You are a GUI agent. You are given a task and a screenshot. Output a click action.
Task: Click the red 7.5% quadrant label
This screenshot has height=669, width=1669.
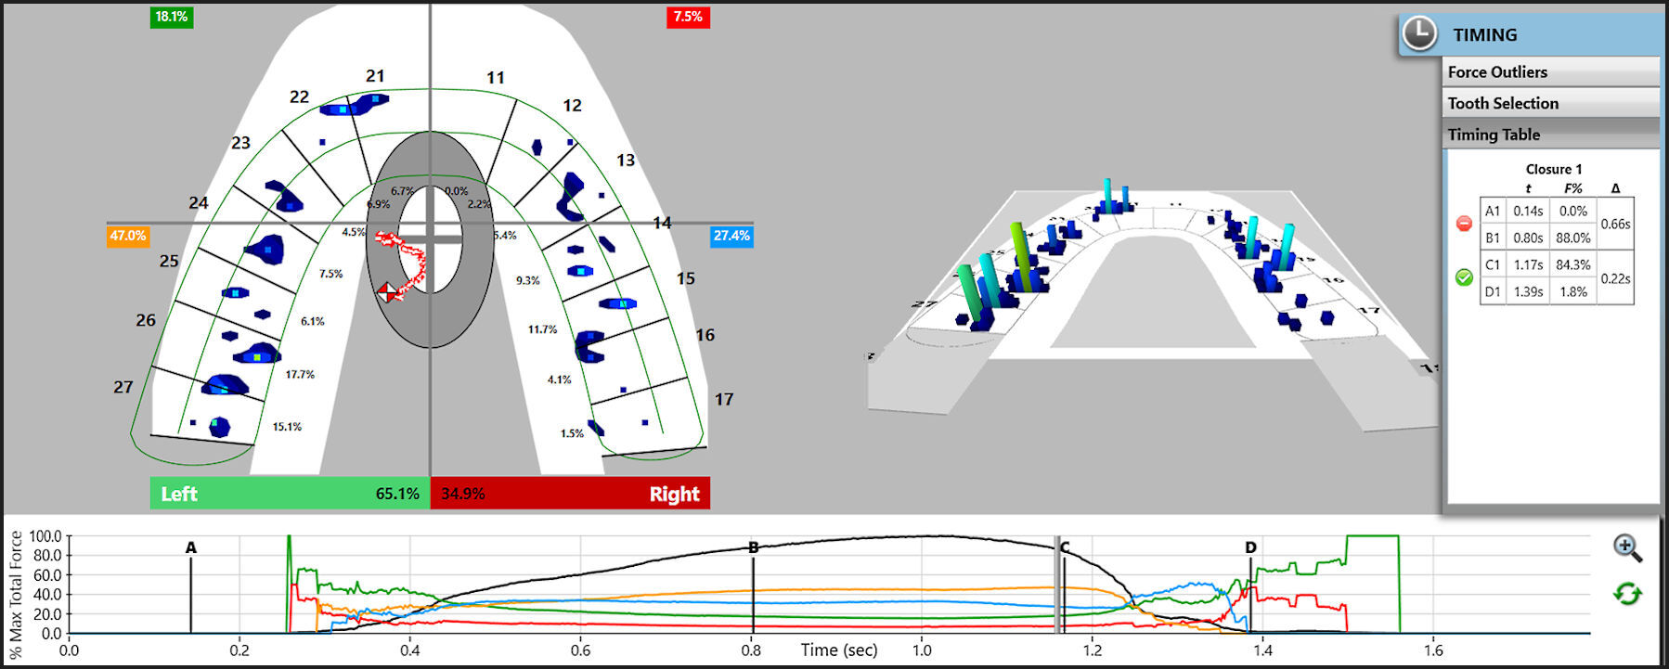(688, 17)
